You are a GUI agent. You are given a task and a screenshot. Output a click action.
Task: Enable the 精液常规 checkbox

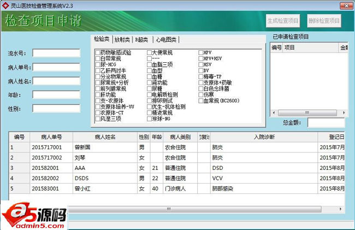149,113
